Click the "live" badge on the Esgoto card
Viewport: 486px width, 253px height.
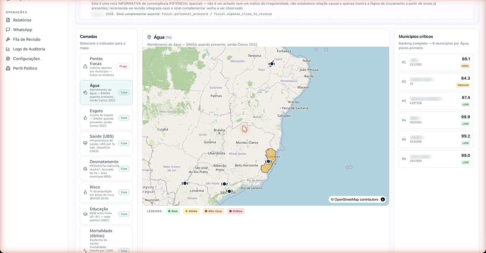tap(124, 118)
